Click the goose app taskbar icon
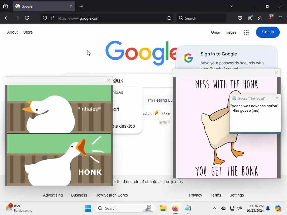Image resolution: width=287 pixels, height=215 pixels. point(188,208)
